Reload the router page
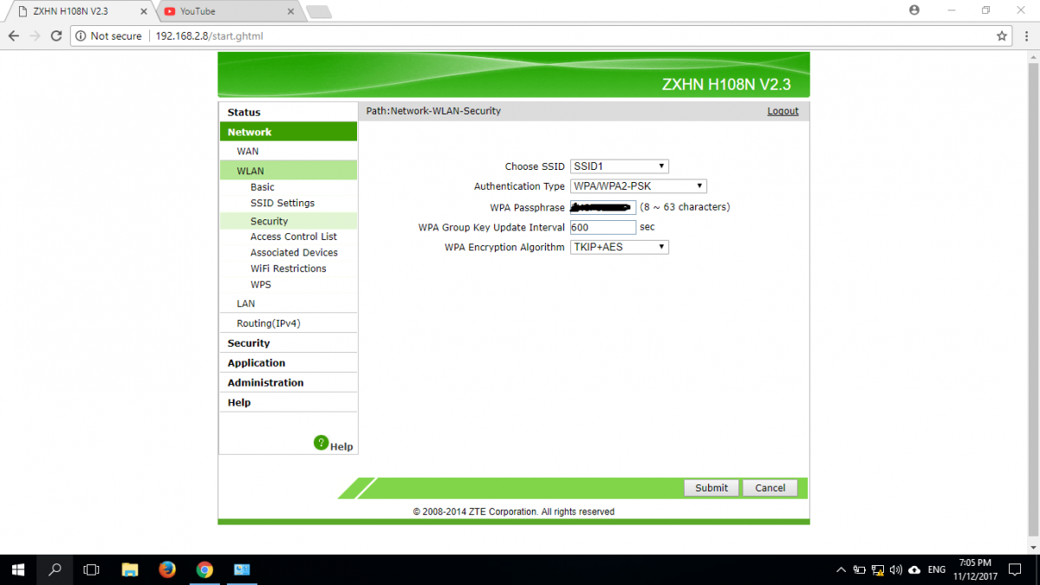This screenshot has width=1040, height=585. pyautogui.click(x=56, y=36)
